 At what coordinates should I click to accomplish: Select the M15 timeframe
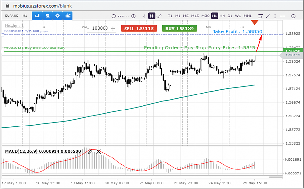click(x=195, y=16)
